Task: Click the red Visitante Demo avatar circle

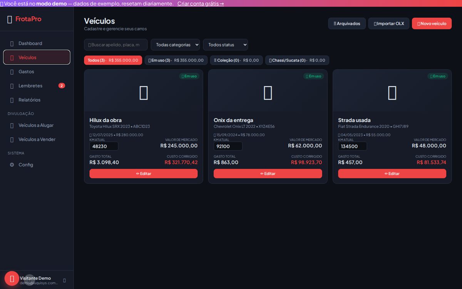Action: click(x=12, y=279)
